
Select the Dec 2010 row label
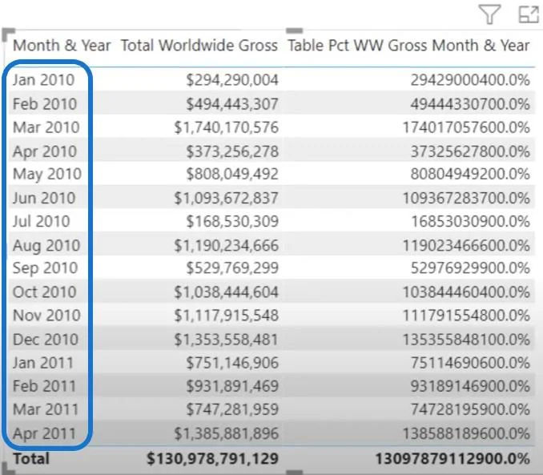[x=46, y=339]
